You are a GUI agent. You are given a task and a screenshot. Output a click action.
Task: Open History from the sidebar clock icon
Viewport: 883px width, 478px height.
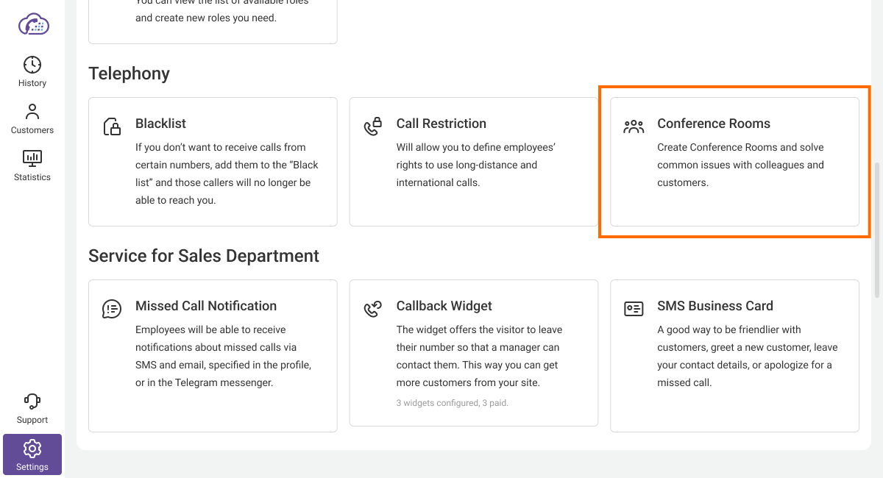[32, 65]
